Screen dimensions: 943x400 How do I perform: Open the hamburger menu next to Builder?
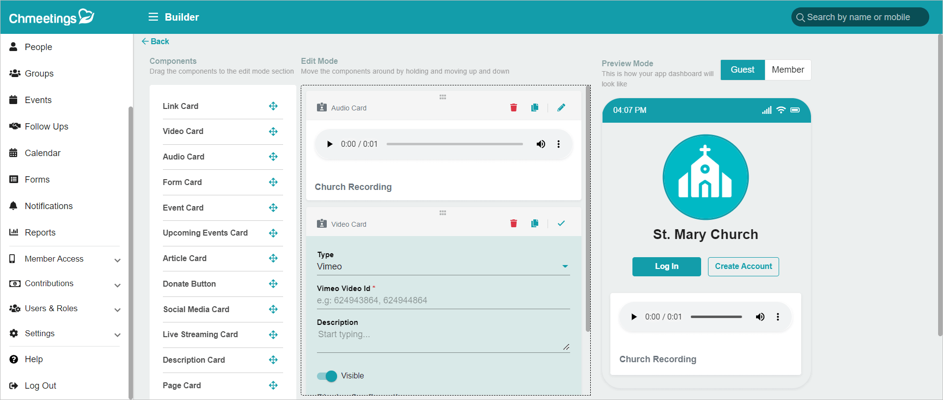(153, 17)
